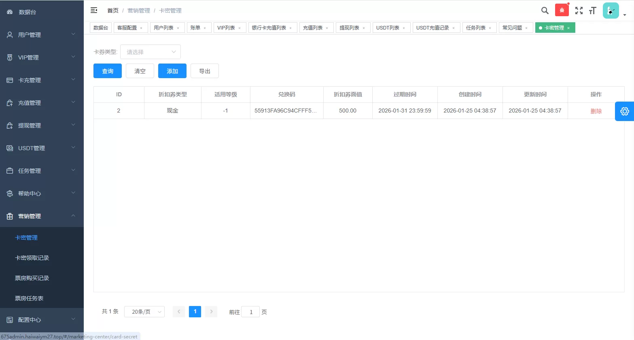This screenshot has width=634, height=340.
Task: Open the font size adjustment icon
Action: 592,10
